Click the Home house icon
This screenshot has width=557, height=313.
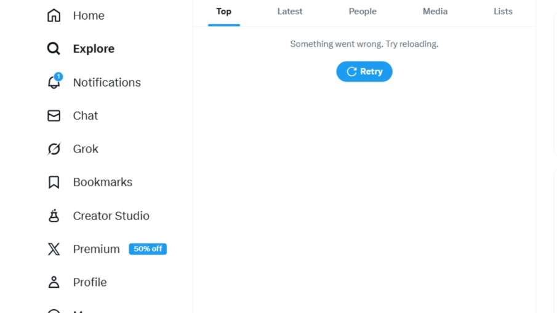pyautogui.click(x=54, y=15)
